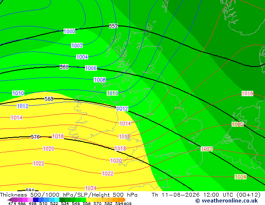Image resolution: width=265 pixels, height=205 pixels.
Task: Click the purple arrow tip of legend bar
Action: [9, 200]
